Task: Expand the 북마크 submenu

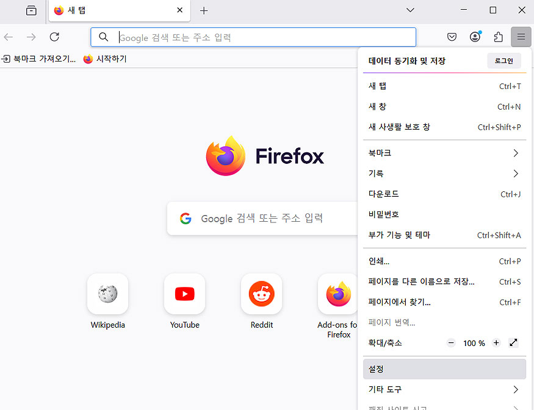Action: click(444, 153)
